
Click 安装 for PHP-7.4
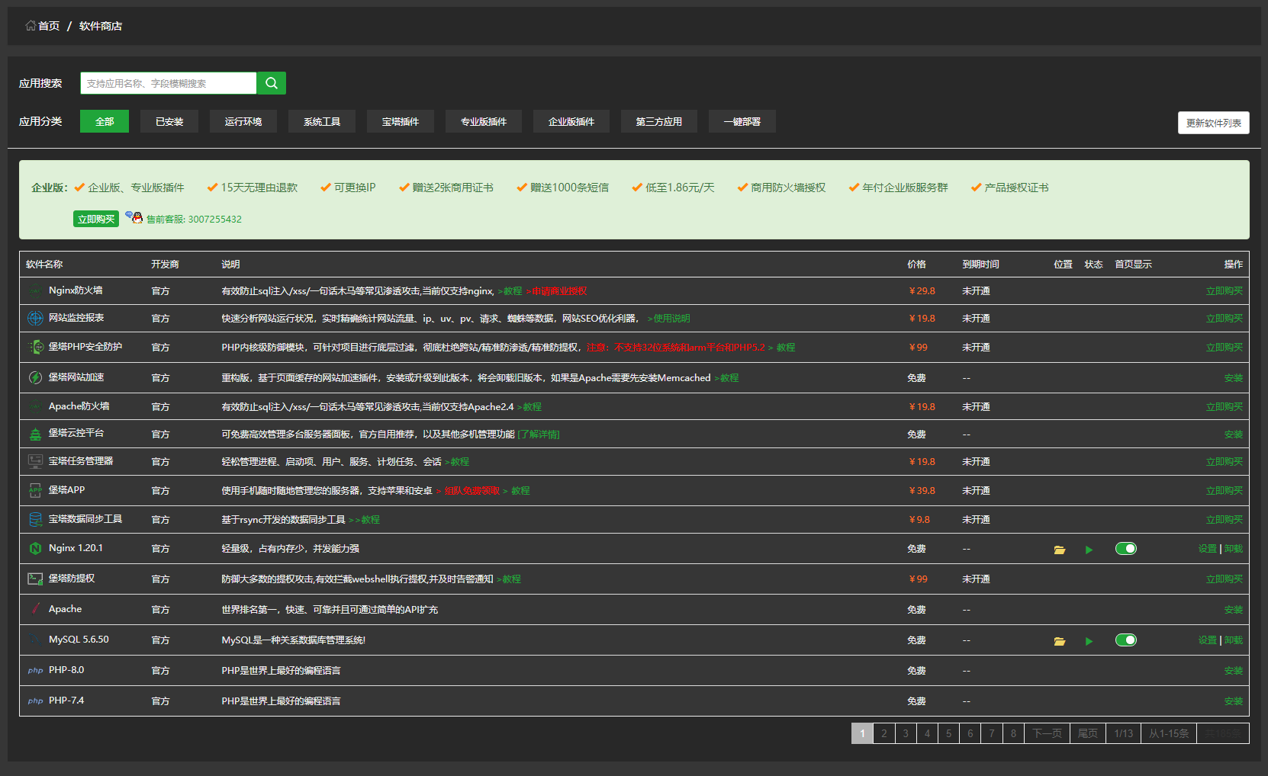(1234, 701)
